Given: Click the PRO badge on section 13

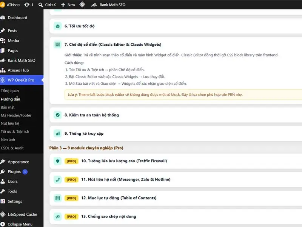Looking at the screenshot, I should point(71,216).
